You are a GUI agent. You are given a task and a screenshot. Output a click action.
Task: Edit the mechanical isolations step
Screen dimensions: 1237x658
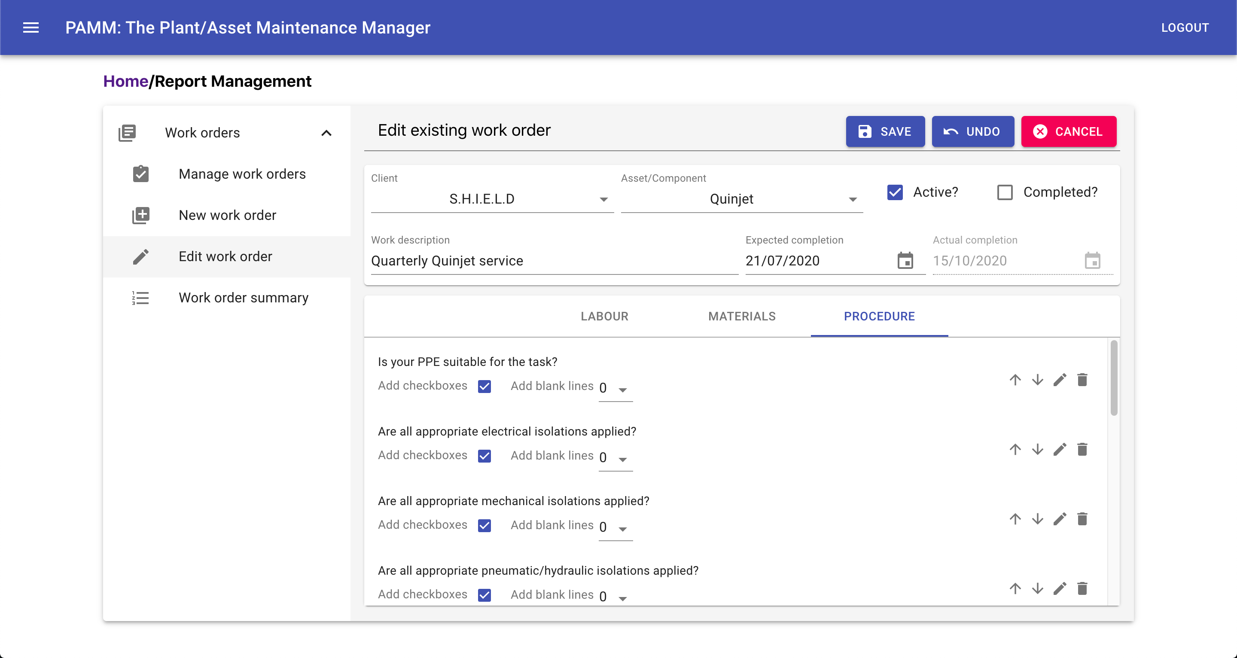(x=1060, y=519)
